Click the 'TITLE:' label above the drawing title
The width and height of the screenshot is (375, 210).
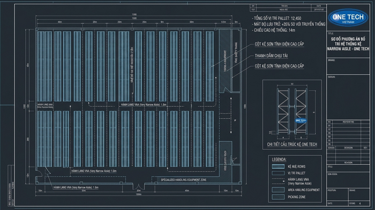pyautogui.click(x=331, y=33)
